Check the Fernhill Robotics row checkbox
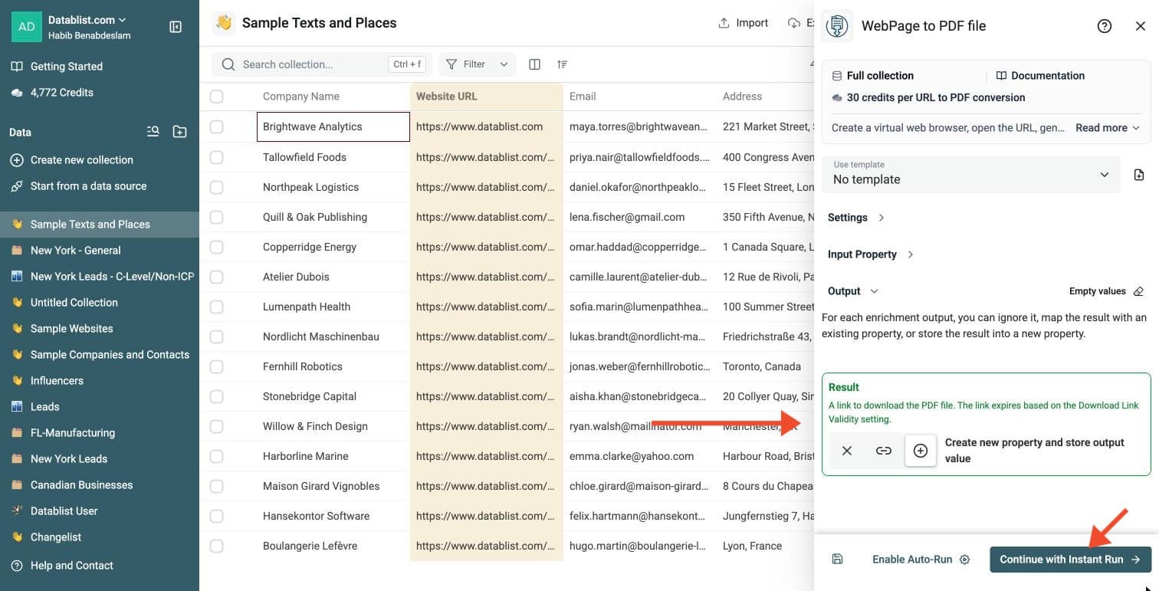 [216, 366]
